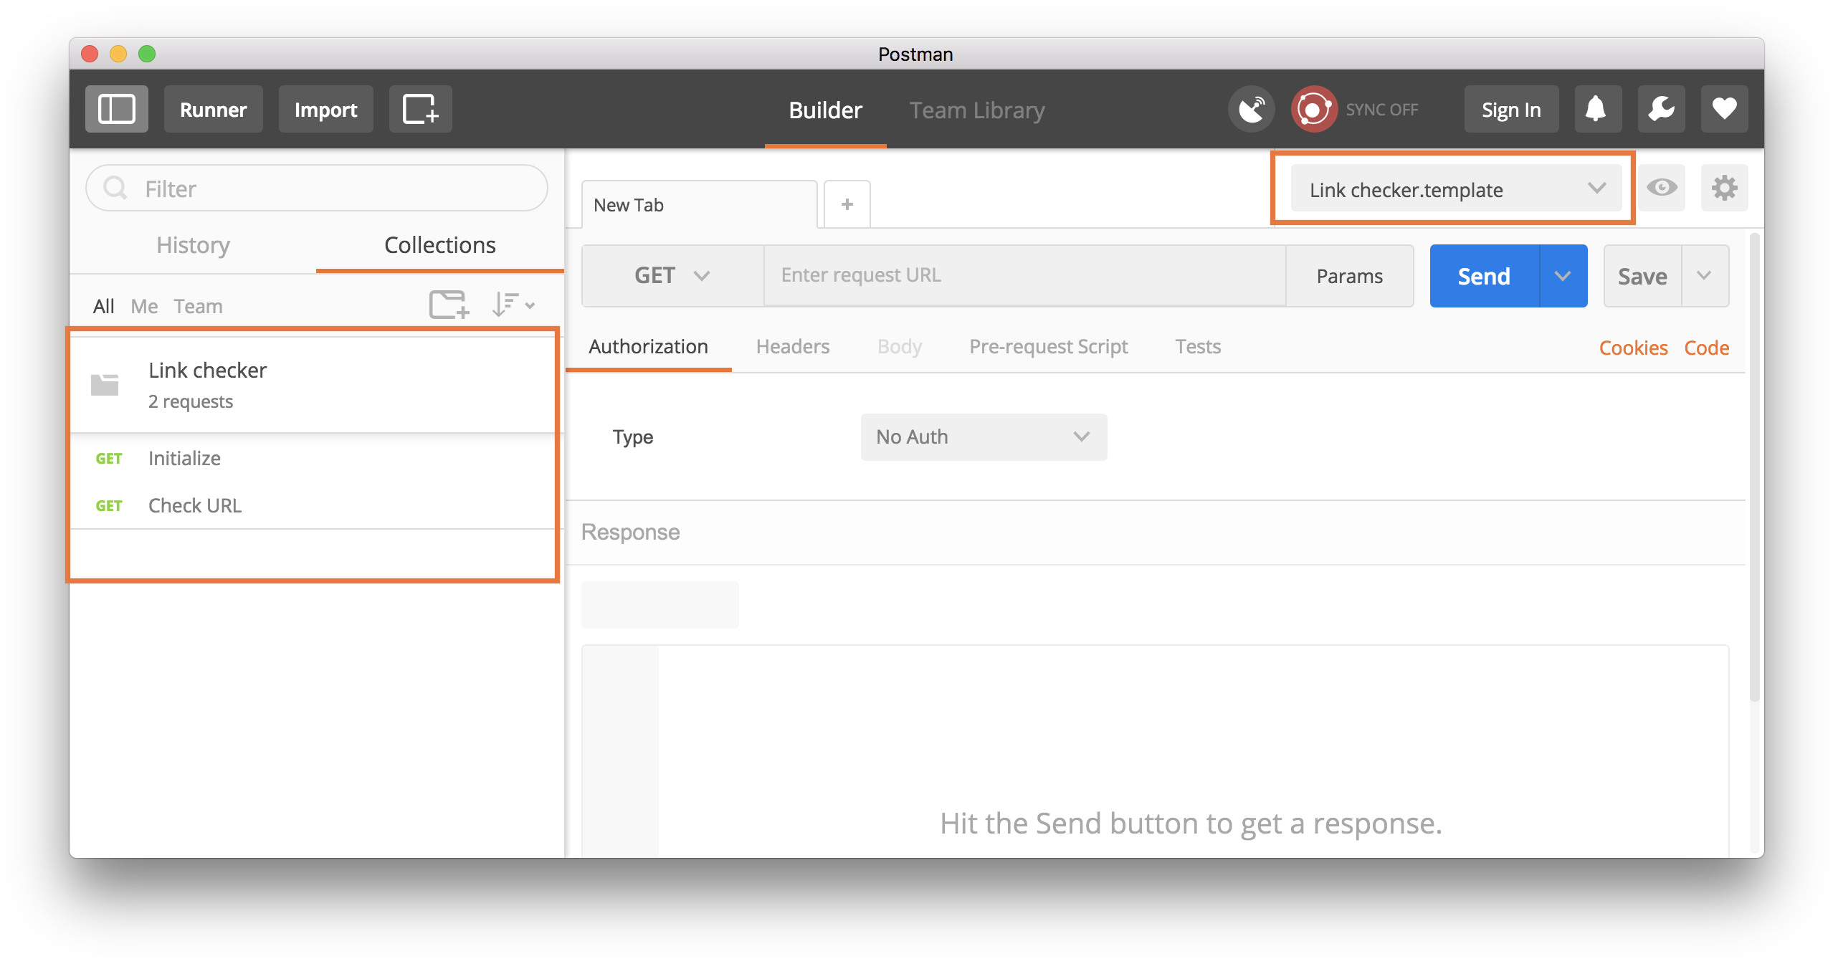Switch to the Team Library tab
This screenshot has height=964, width=1833.
(x=977, y=110)
